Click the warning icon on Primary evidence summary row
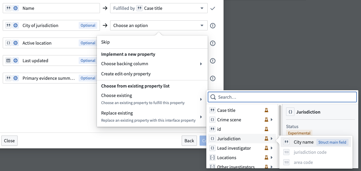361x171 pixels. pos(213,78)
